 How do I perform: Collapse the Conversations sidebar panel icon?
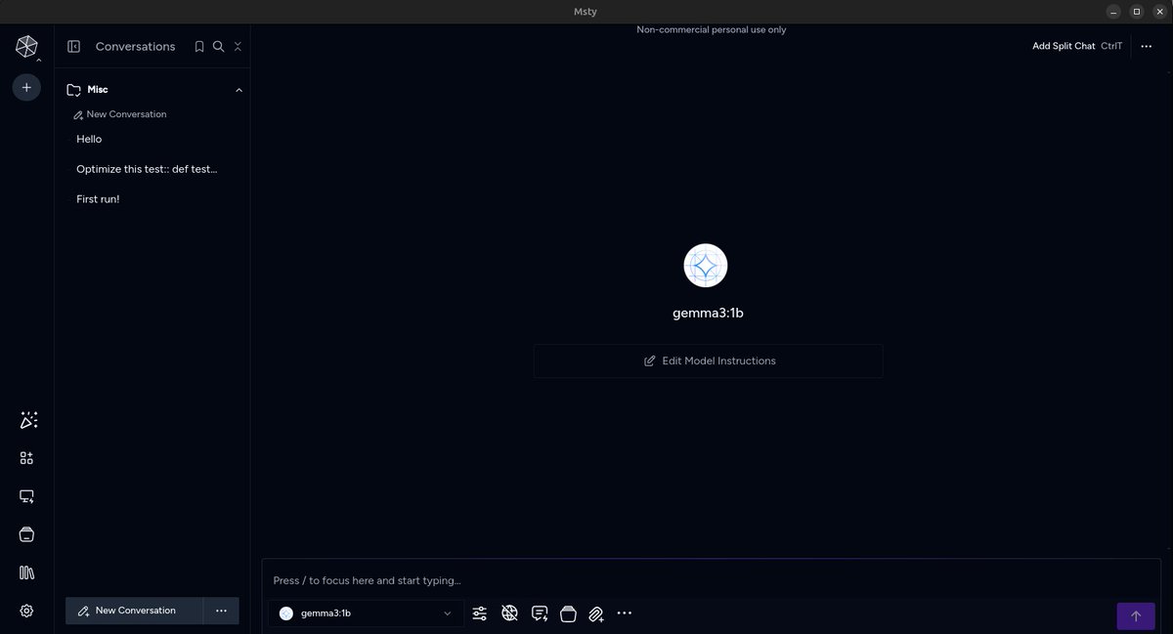click(73, 46)
